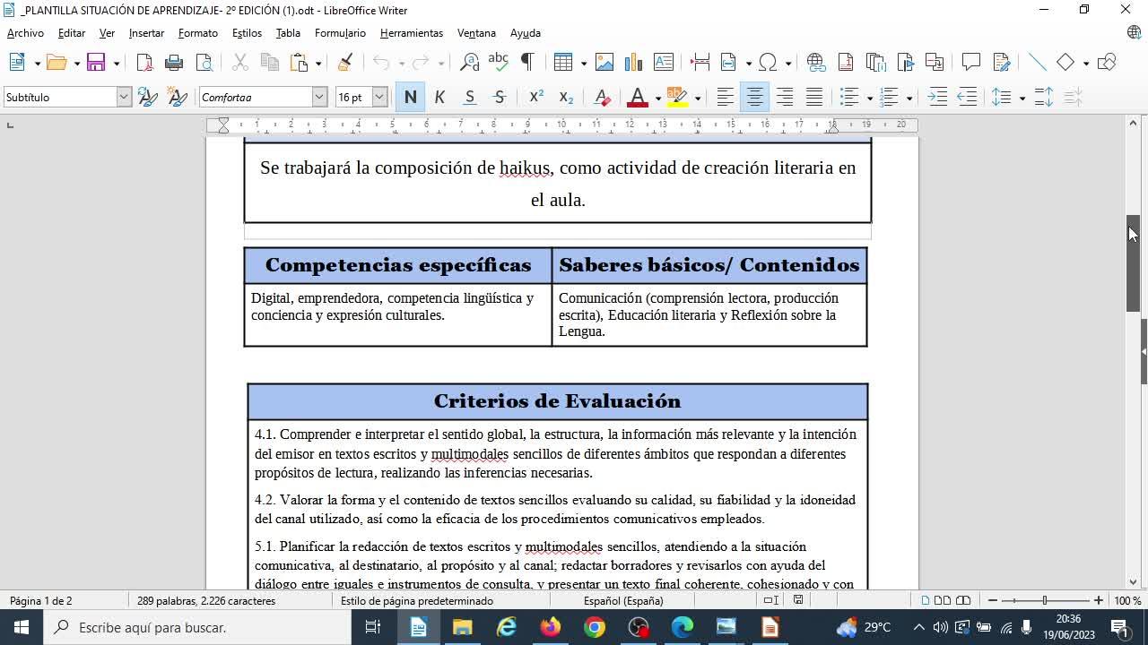Open Find and Replace tool

click(x=469, y=62)
